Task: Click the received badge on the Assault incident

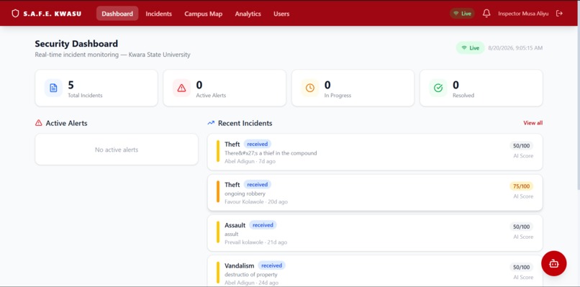Action: 263,225
